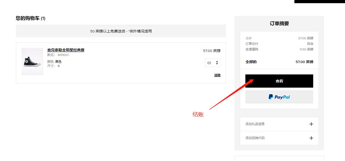This screenshot has width=345, height=161.
Task: Remove the item via 消除 link
Action: click(x=217, y=75)
